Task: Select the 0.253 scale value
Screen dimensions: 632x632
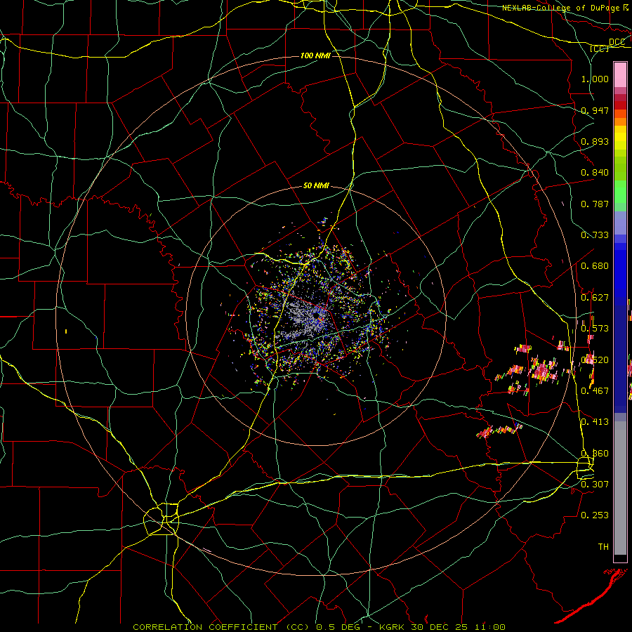Action: (595, 515)
